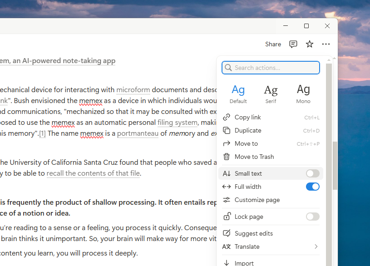Viewport: 370px width, 266px height.
Task: Enable the Small text toggle
Action: point(313,173)
